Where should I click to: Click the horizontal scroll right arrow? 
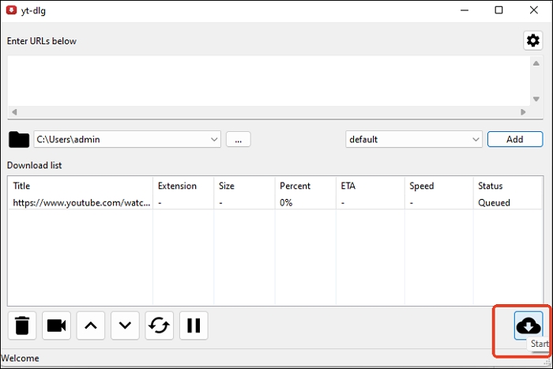pyautogui.click(x=523, y=112)
